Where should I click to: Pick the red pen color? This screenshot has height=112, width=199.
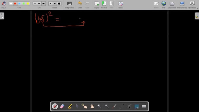tap(15, 4)
